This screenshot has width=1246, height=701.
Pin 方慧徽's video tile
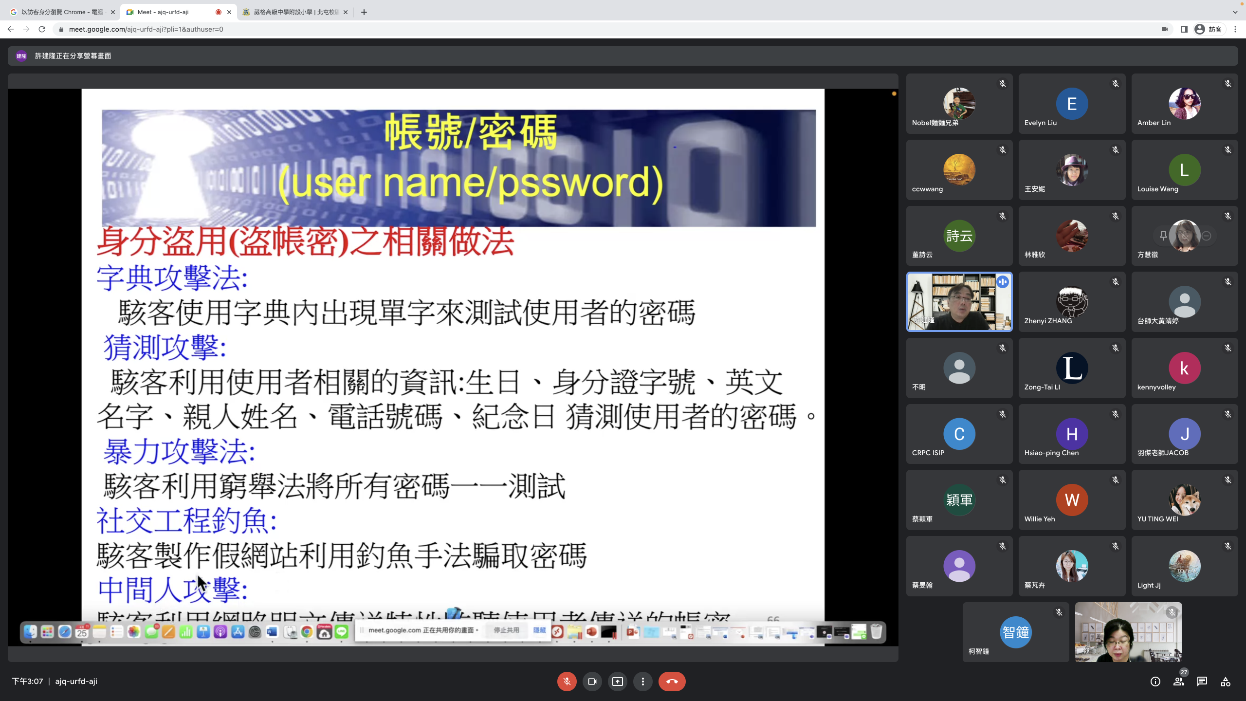coord(1163,236)
